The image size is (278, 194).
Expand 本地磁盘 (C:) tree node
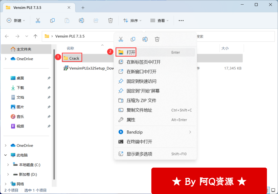[x=8, y=165]
